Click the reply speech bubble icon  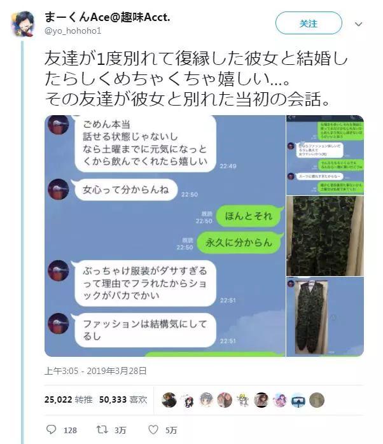coord(52,429)
